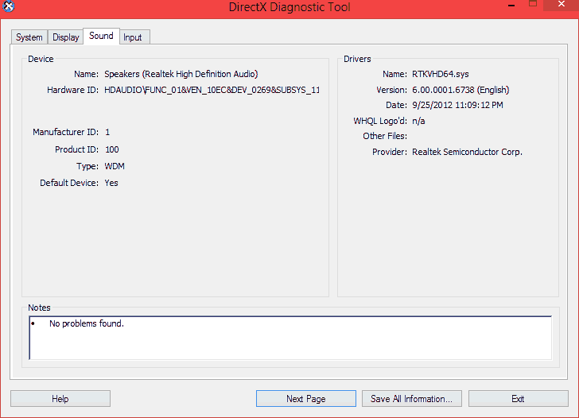Click the HDAUDIO Hardware ID value
Image resolution: width=579 pixels, height=418 pixels.
(212, 90)
